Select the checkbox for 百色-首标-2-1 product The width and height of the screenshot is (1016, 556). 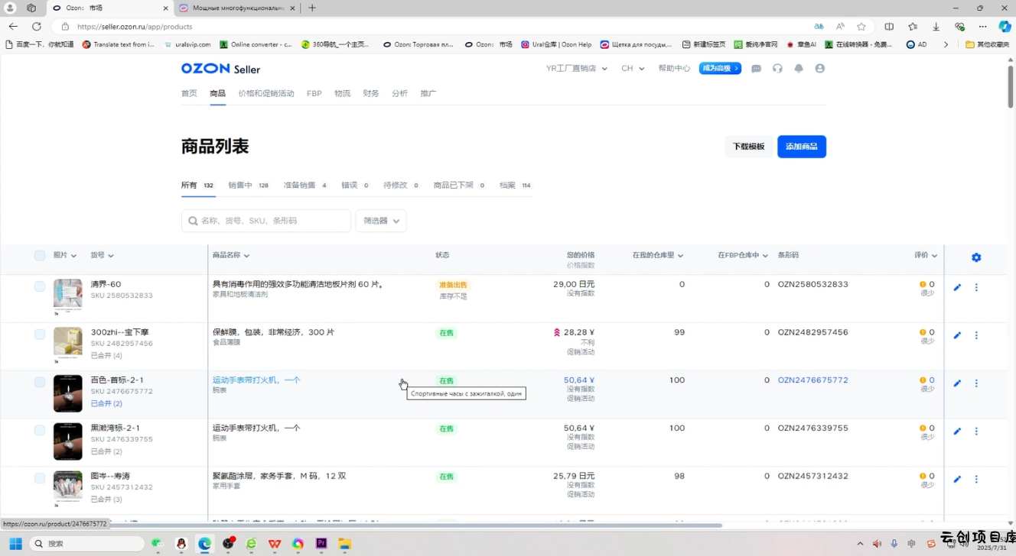pos(40,382)
